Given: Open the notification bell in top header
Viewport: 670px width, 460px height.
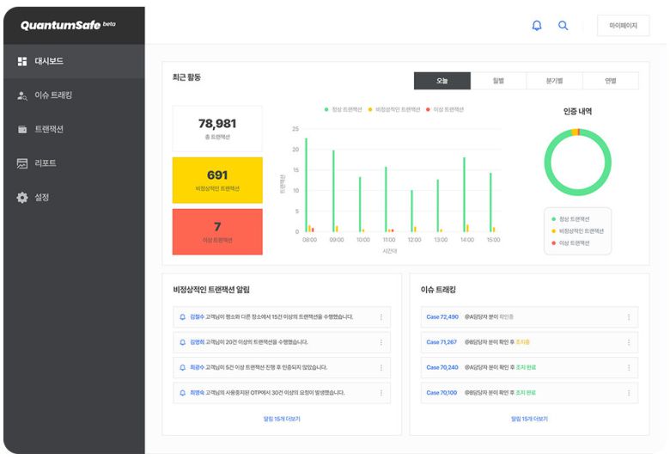Looking at the screenshot, I should 537,26.
